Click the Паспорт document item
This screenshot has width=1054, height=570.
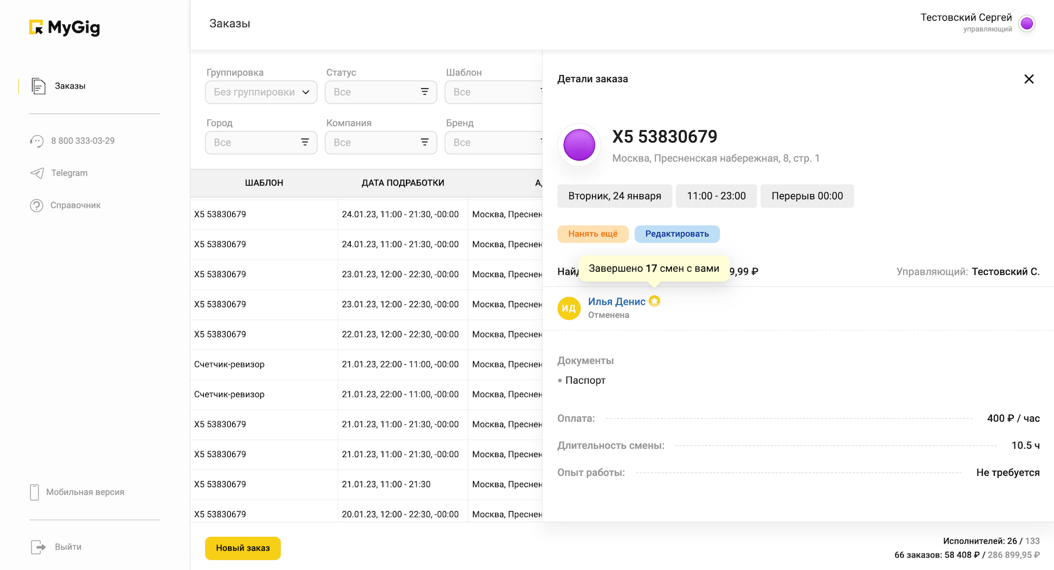coord(585,380)
